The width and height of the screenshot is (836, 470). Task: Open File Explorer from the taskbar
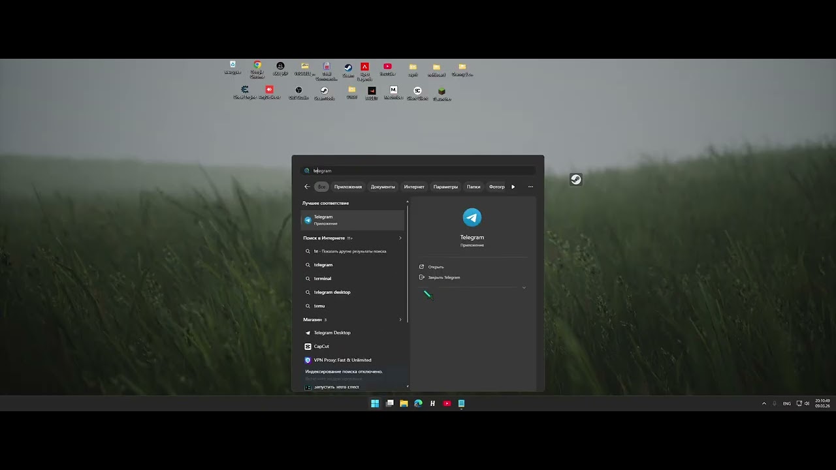(404, 403)
